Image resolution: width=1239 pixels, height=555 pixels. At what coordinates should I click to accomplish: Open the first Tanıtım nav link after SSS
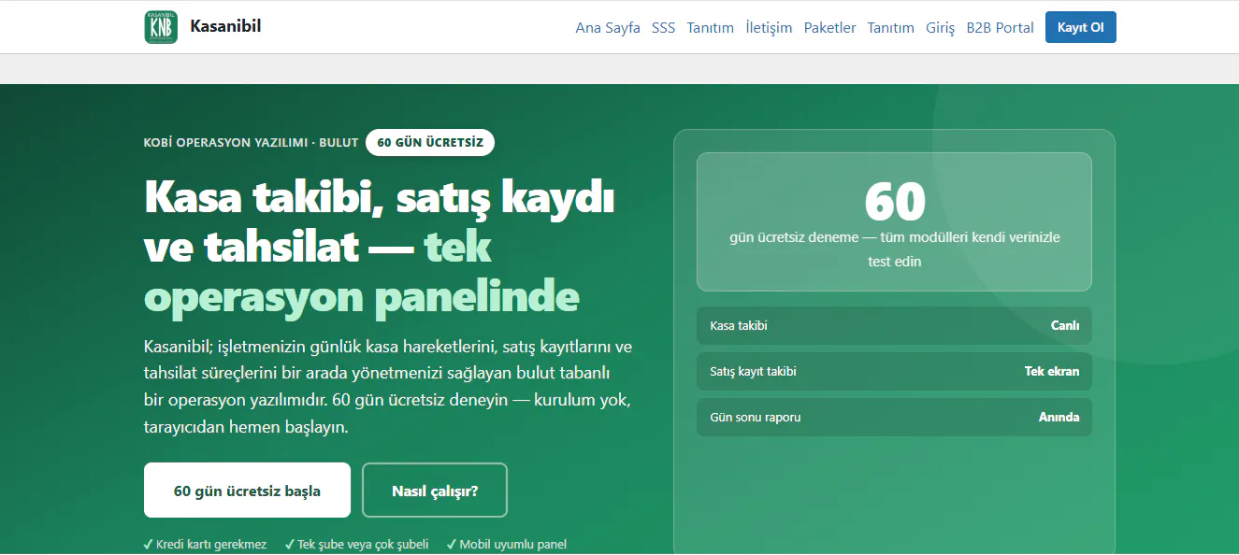tap(711, 28)
